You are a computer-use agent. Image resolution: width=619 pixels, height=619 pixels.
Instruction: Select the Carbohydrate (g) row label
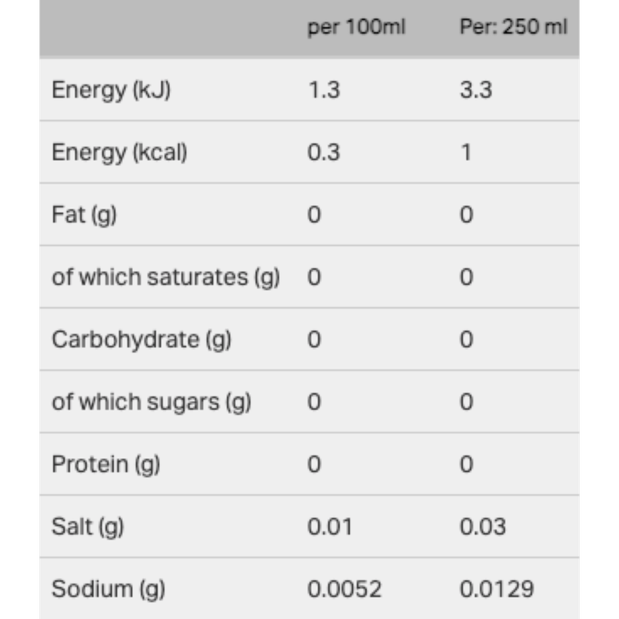click(x=142, y=340)
